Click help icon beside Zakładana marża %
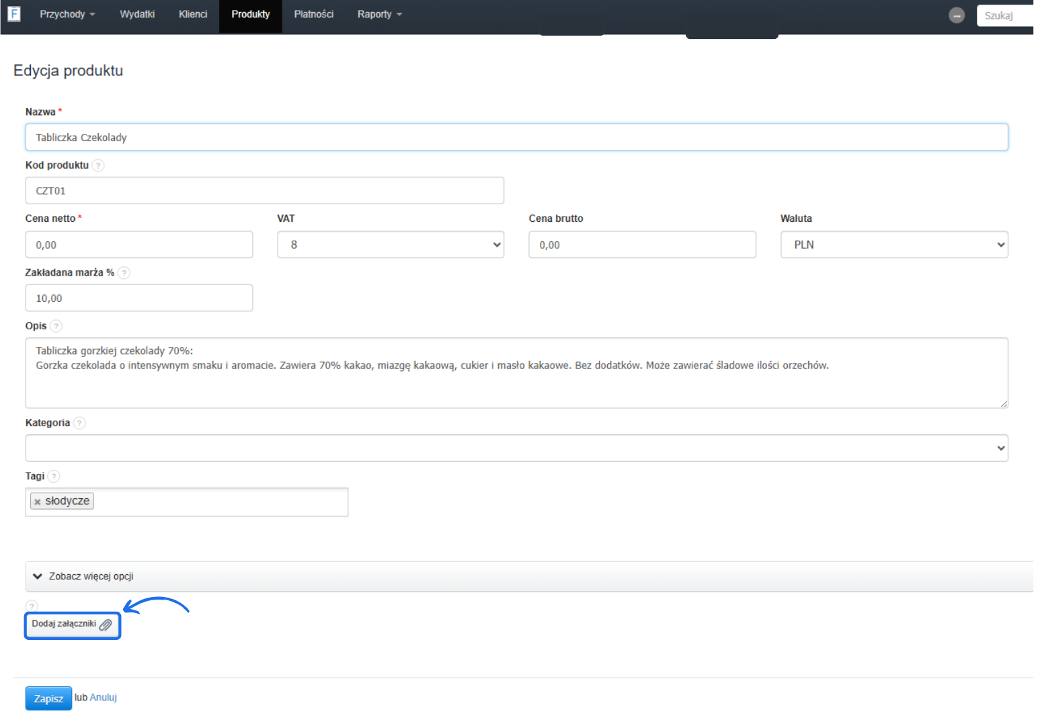The height and width of the screenshot is (726, 1040). tap(124, 273)
